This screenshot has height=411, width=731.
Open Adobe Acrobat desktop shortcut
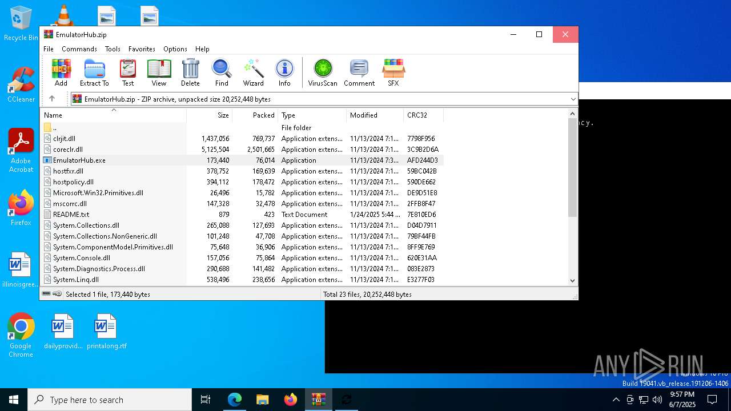(x=21, y=151)
